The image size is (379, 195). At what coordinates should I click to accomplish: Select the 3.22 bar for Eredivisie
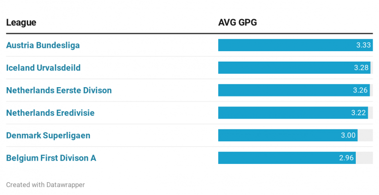click(x=293, y=113)
